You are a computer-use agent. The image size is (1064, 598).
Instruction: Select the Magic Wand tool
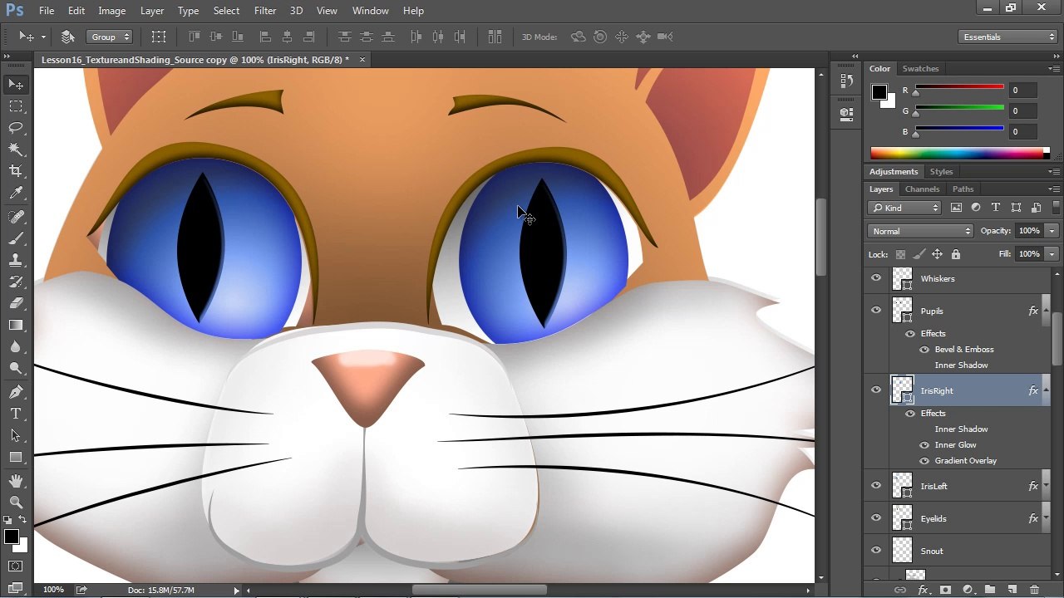(16, 149)
